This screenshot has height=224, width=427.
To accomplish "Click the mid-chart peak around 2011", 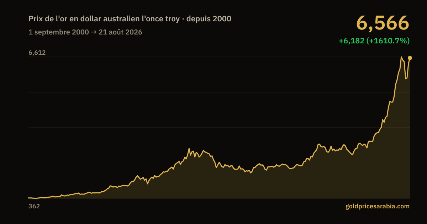I will click(x=189, y=149).
